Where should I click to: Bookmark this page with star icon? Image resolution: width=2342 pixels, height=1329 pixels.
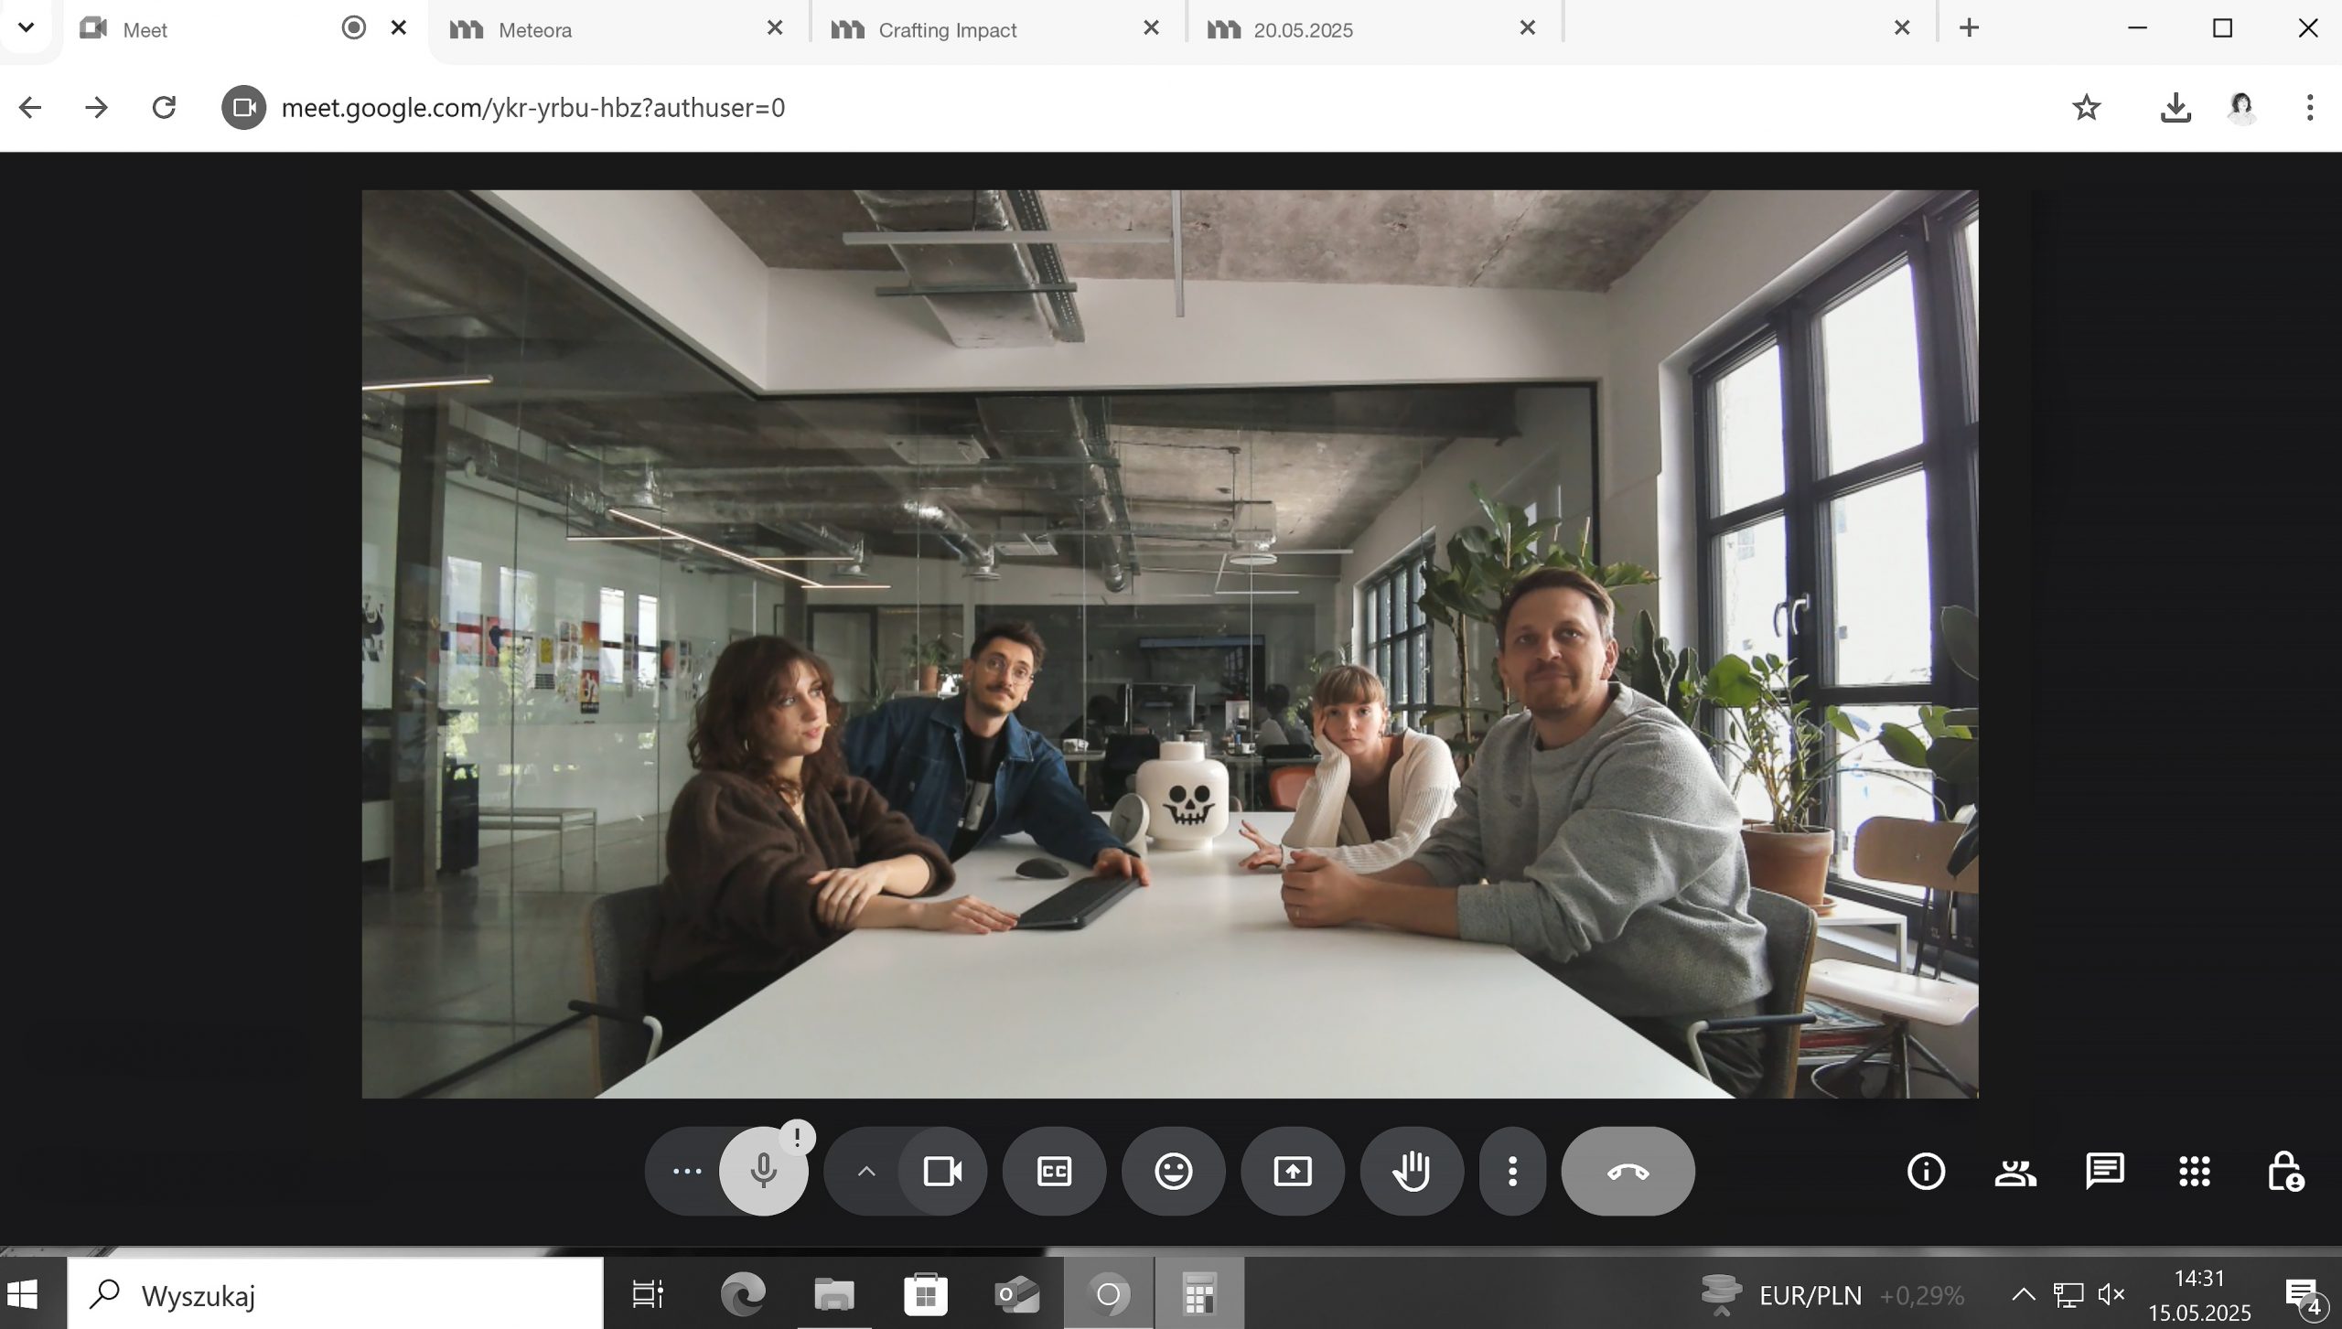pyautogui.click(x=2087, y=108)
